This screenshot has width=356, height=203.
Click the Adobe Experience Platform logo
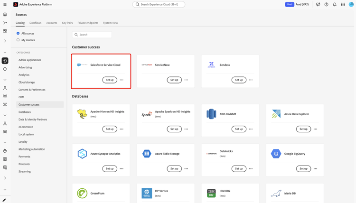point(16,4)
